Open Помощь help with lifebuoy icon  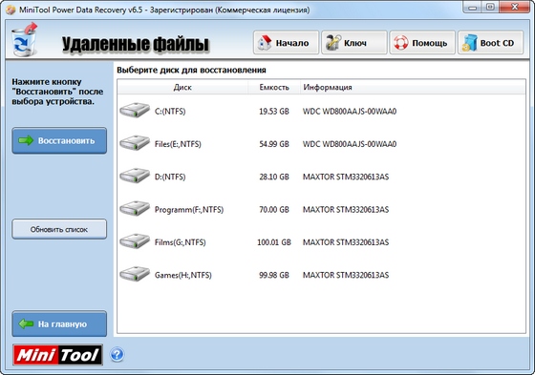[x=422, y=43]
